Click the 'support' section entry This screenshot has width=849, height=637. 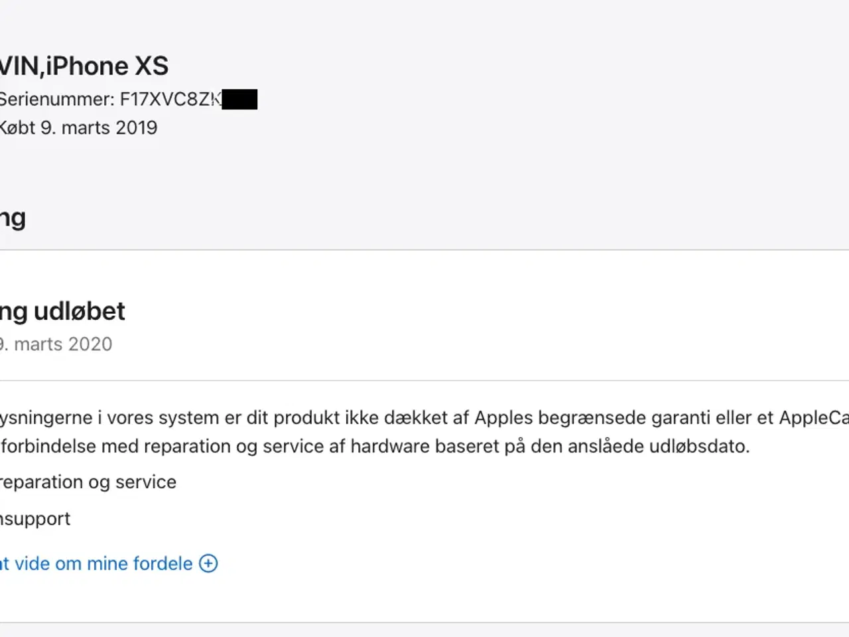pyautogui.click(x=34, y=518)
